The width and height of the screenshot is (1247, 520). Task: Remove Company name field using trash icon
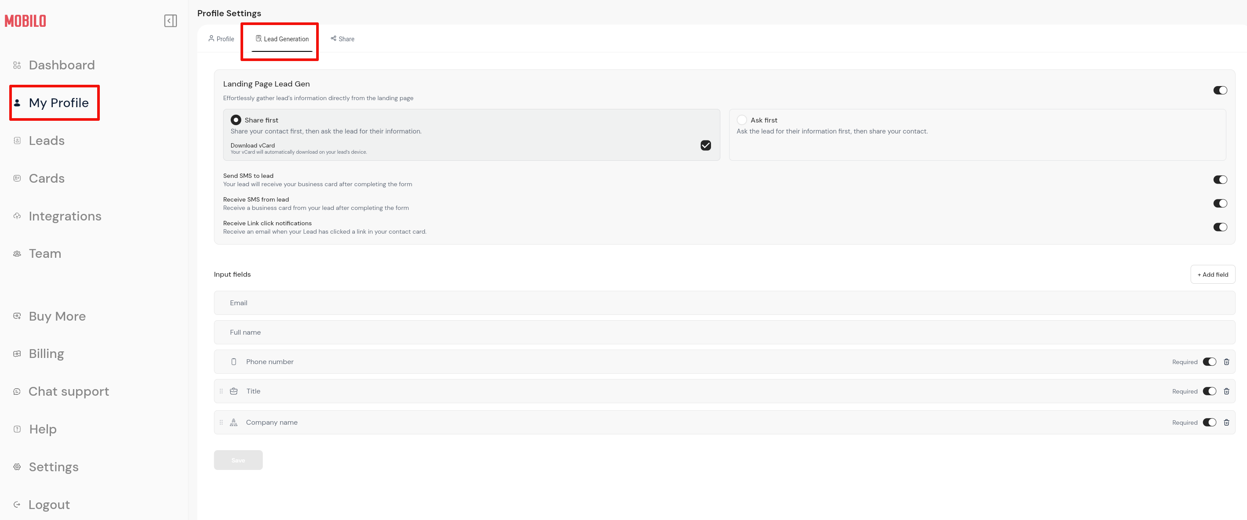[x=1226, y=422]
